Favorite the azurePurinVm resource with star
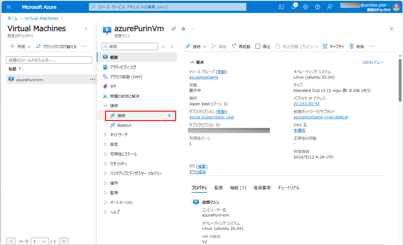The height and width of the screenshot is (245, 403). (x=183, y=29)
